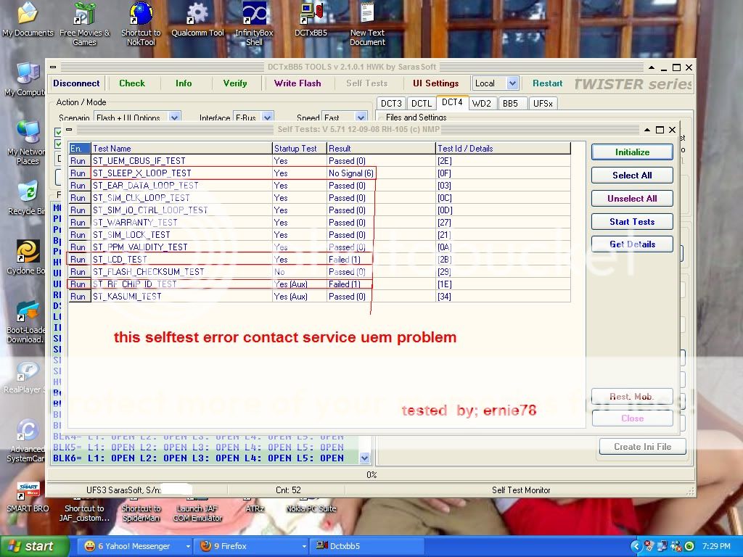This screenshot has width=743, height=557.
Task: Click the Result column header
Action: pos(381,148)
